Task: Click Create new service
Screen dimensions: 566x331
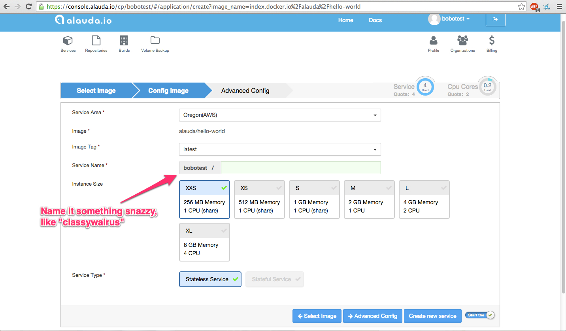Action: (433, 316)
